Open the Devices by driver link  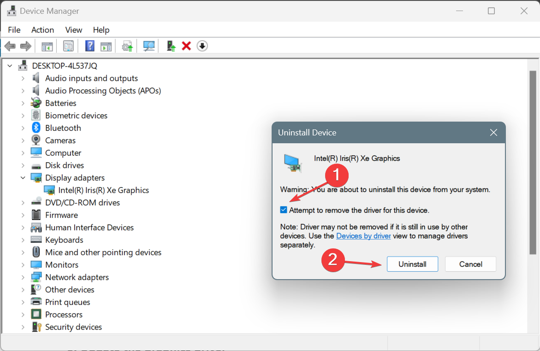363,236
